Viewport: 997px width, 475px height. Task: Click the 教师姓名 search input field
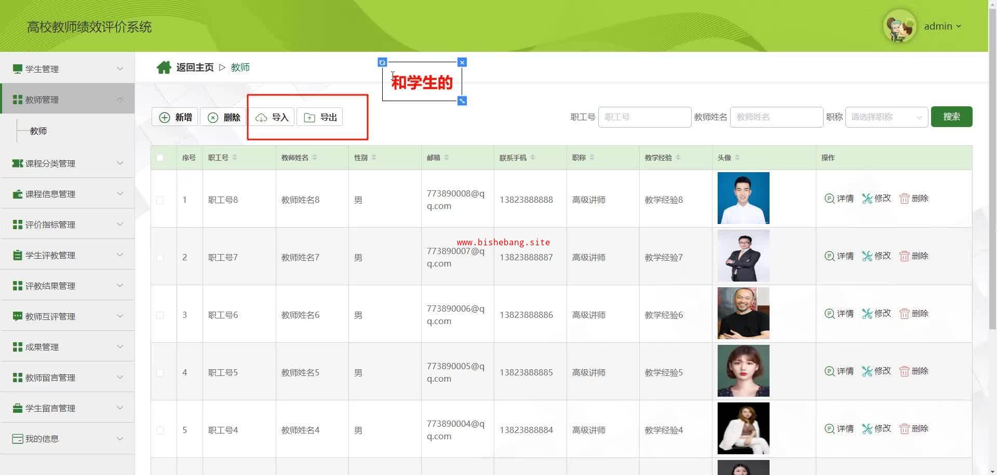pos(776,117)
